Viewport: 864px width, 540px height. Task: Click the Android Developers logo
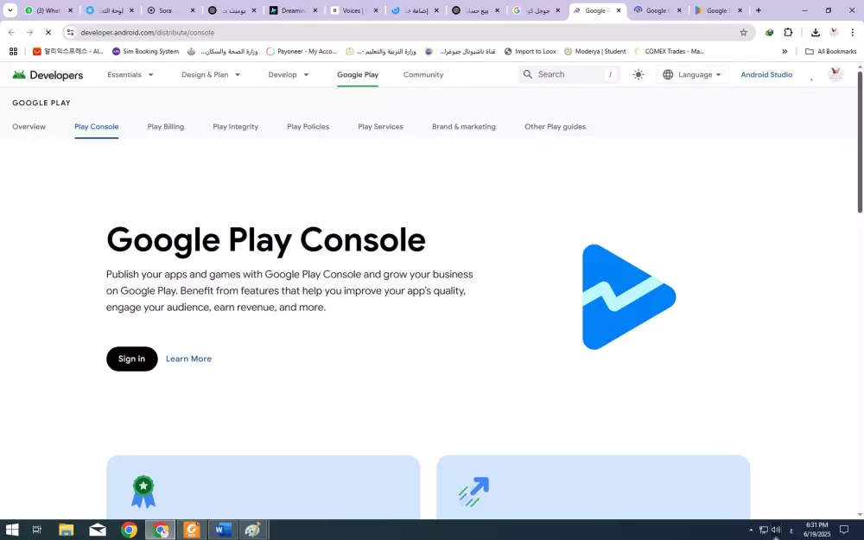[x=48, y=74]
